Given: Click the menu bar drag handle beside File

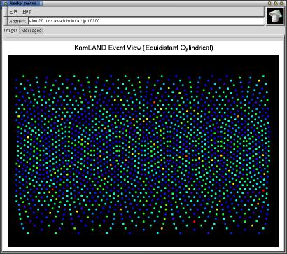Looking at the screenshot, I should (6, 12).
